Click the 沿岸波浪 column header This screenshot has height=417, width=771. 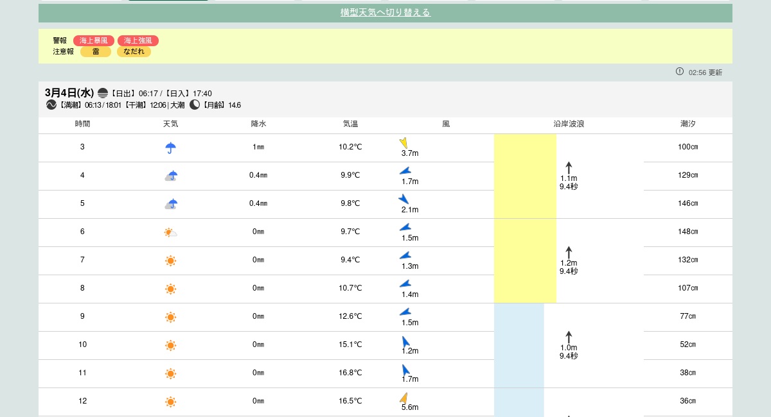coord(569,123)
